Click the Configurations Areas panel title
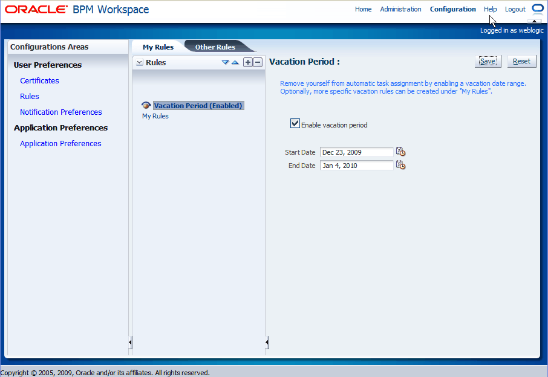Image resolution: width=548 pixels, height=377 pixels. (x=49, y=47)
